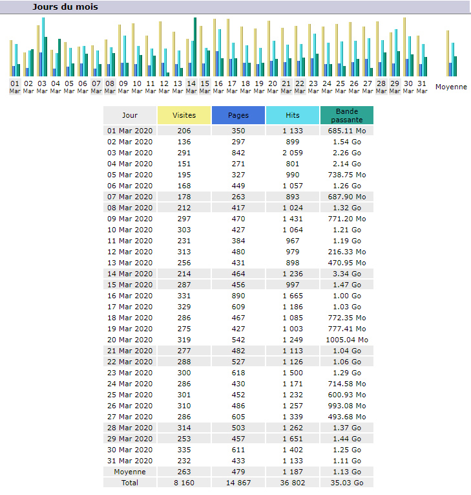471x495 pixels.
Task: Select the '16 Mar 2020' date cell
Action: pos(130,296)
